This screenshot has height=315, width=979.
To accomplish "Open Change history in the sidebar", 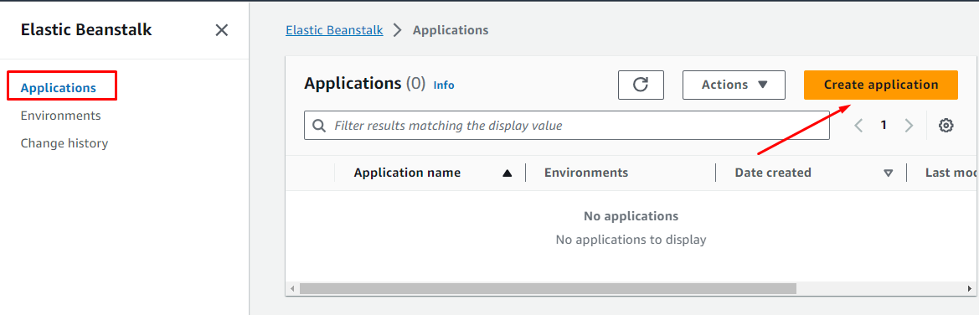I will pos(64,143).
